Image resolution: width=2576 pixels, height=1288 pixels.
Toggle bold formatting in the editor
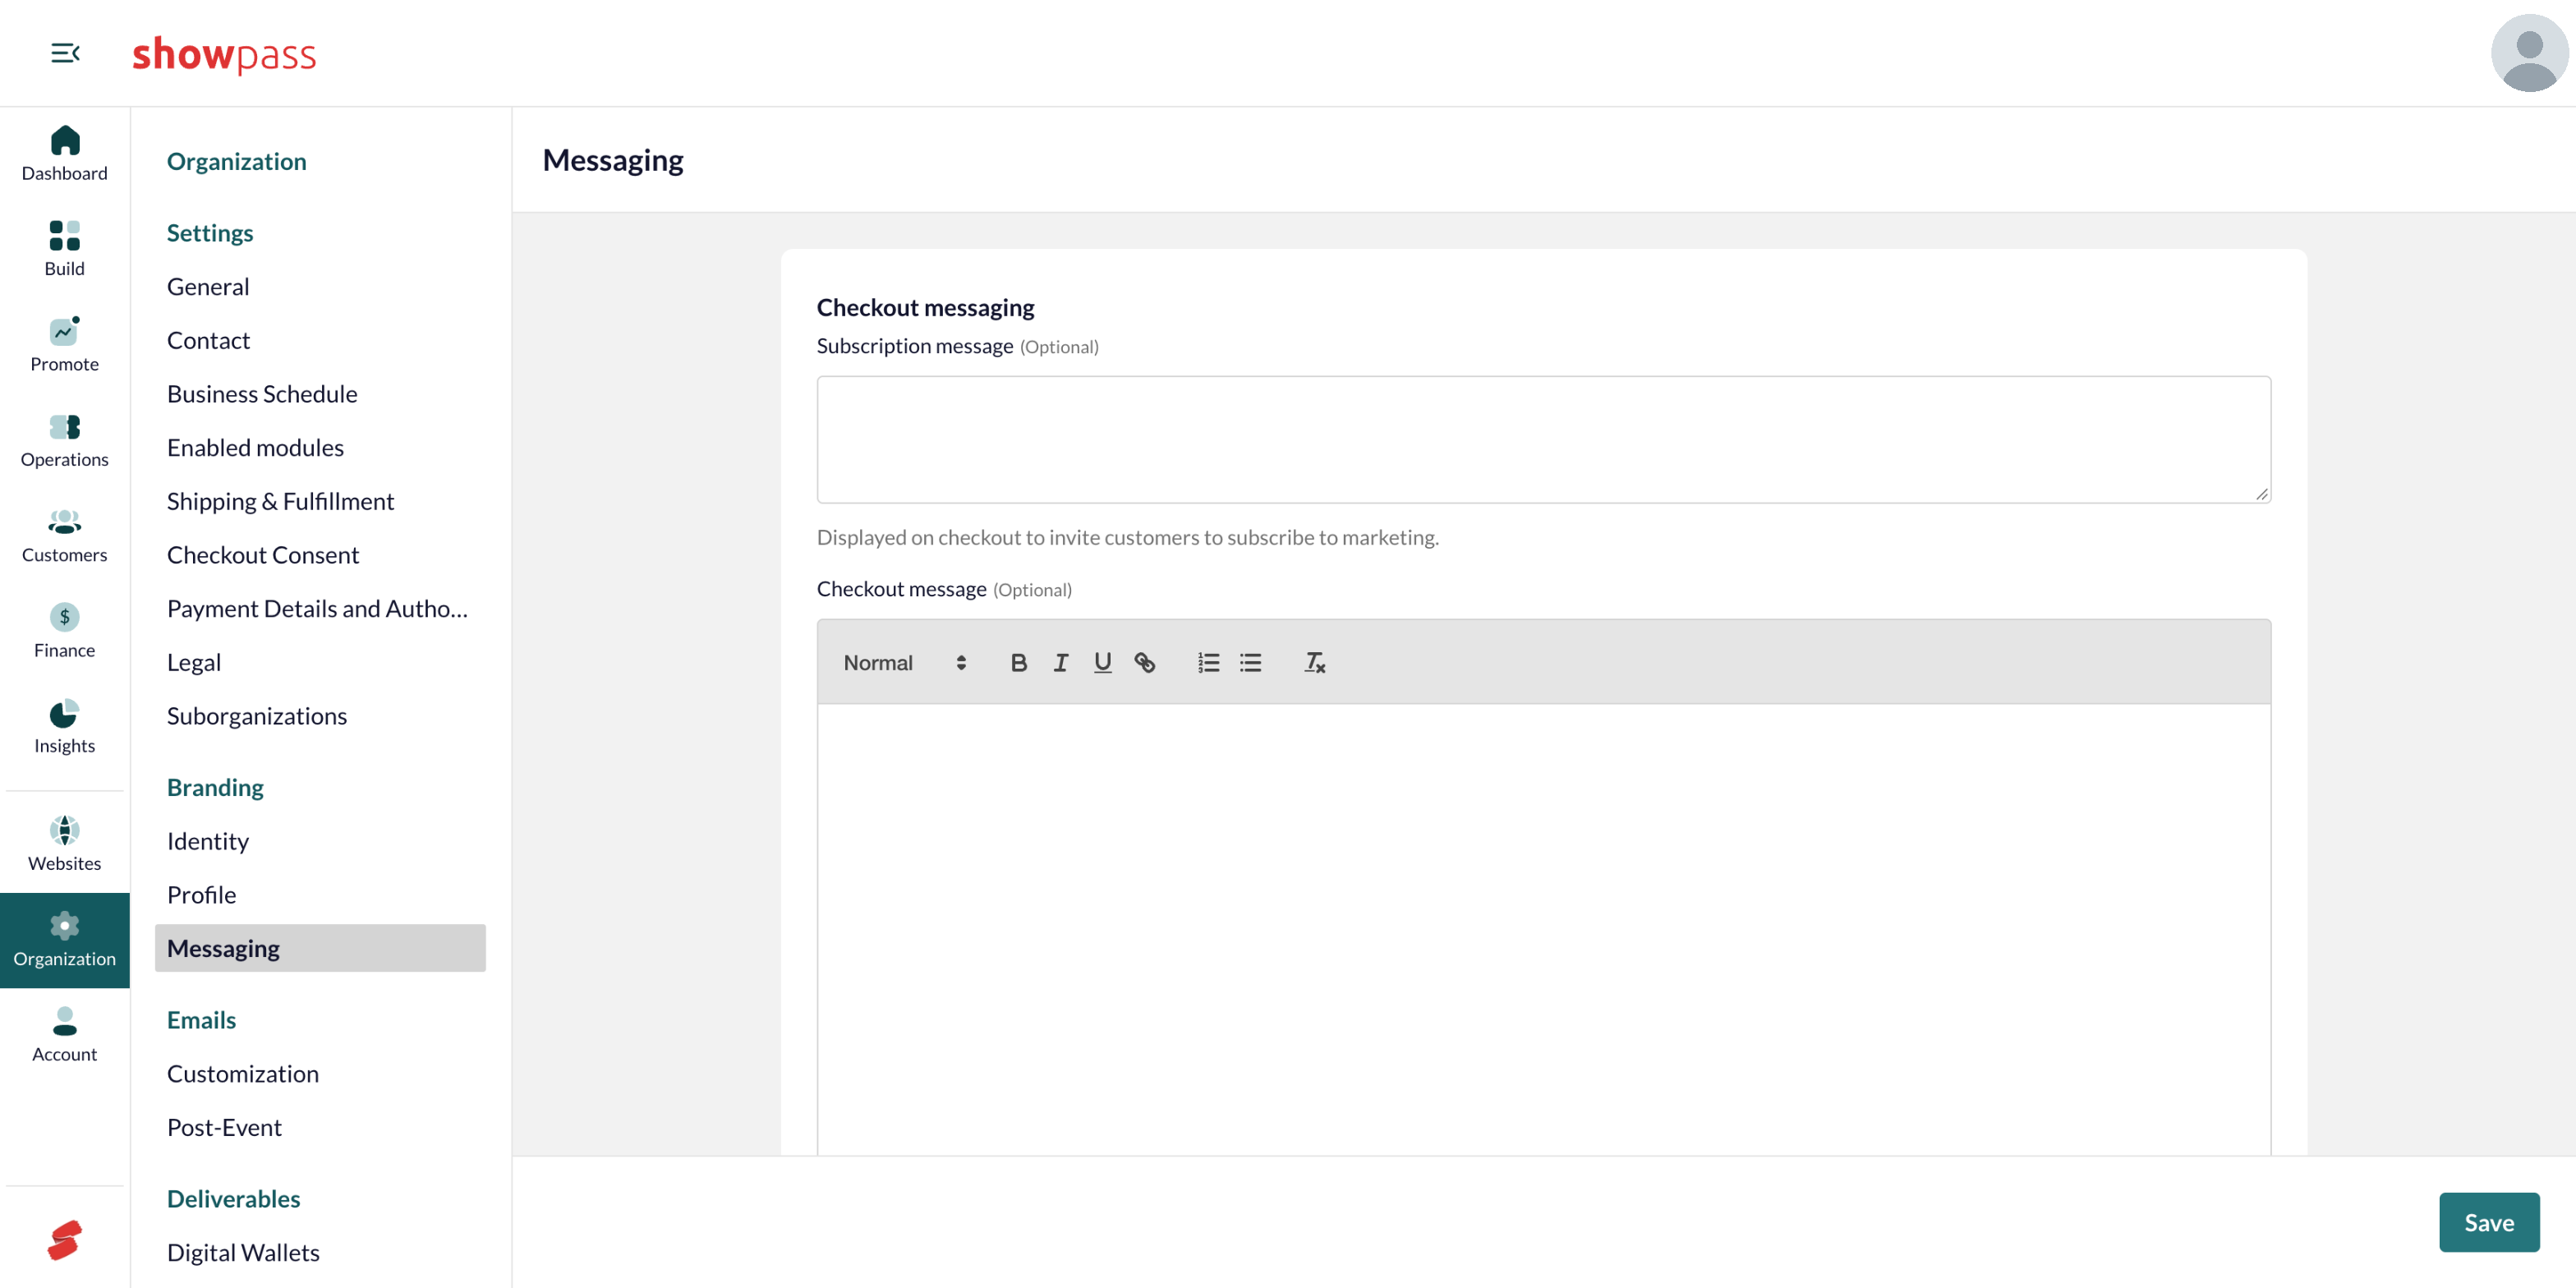[x=1019, y=662]
